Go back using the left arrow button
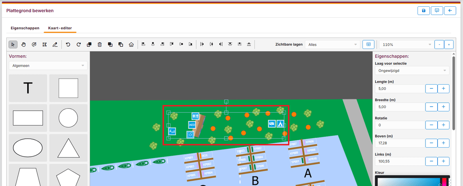This screenshot has height=186, width=463. (x=450, y=11)
